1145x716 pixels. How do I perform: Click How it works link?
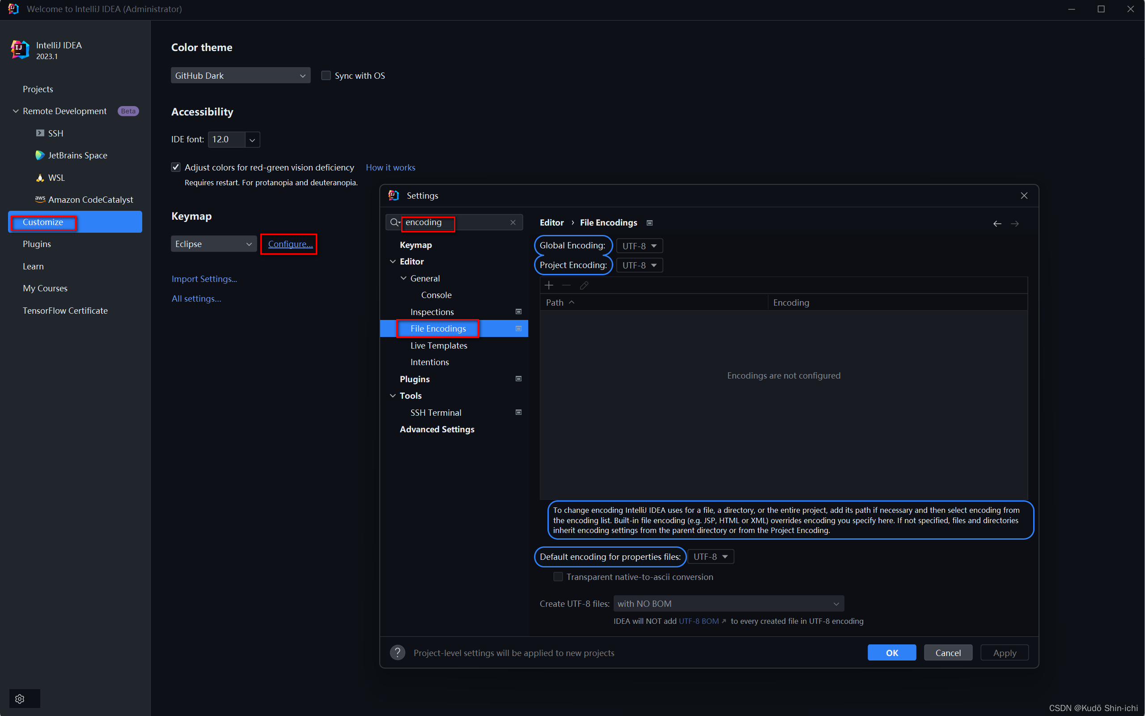(x=390, y=167)
